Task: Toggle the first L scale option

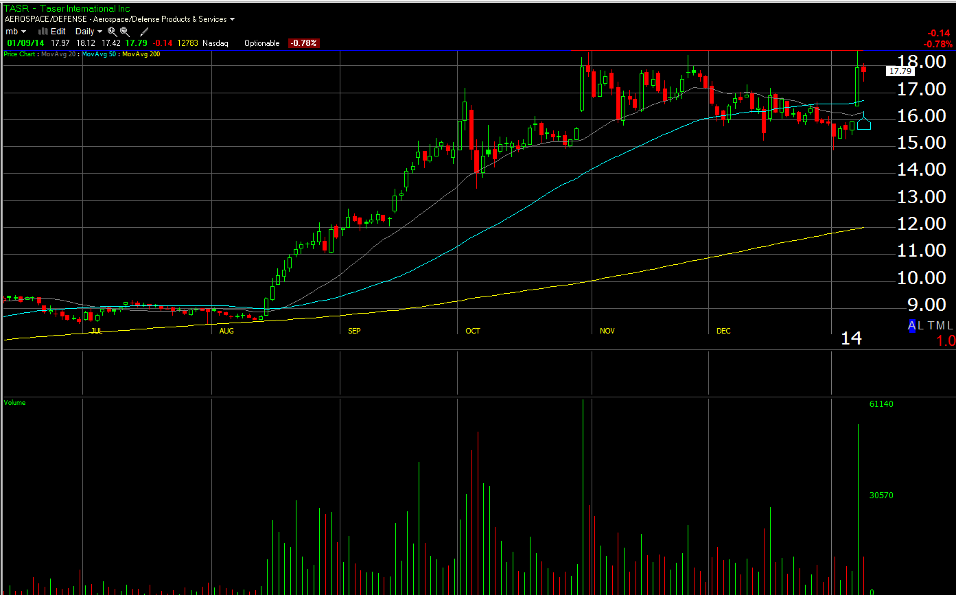Action: point(922,326)
